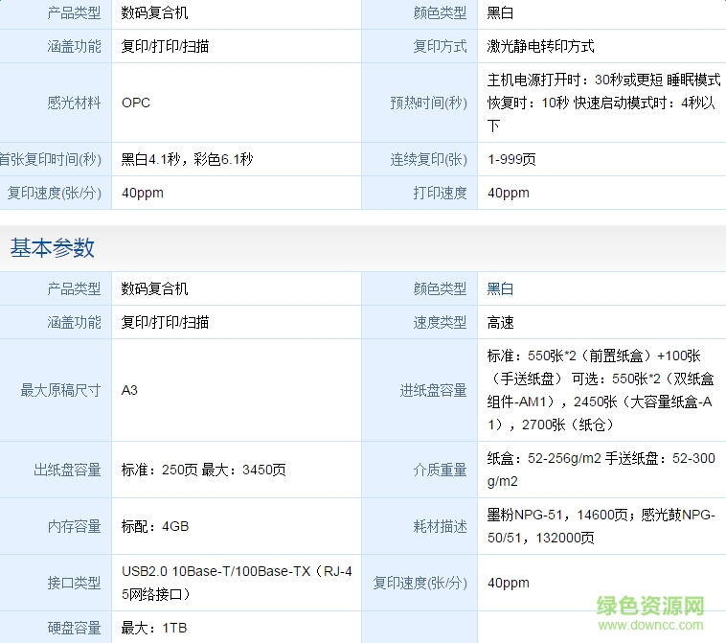Click the 激光静电转印方式 value cell
The width and height of the screenshot is (726, 643).
[540, 46]
